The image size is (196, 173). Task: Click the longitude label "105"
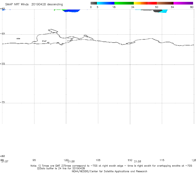point(98,160)
